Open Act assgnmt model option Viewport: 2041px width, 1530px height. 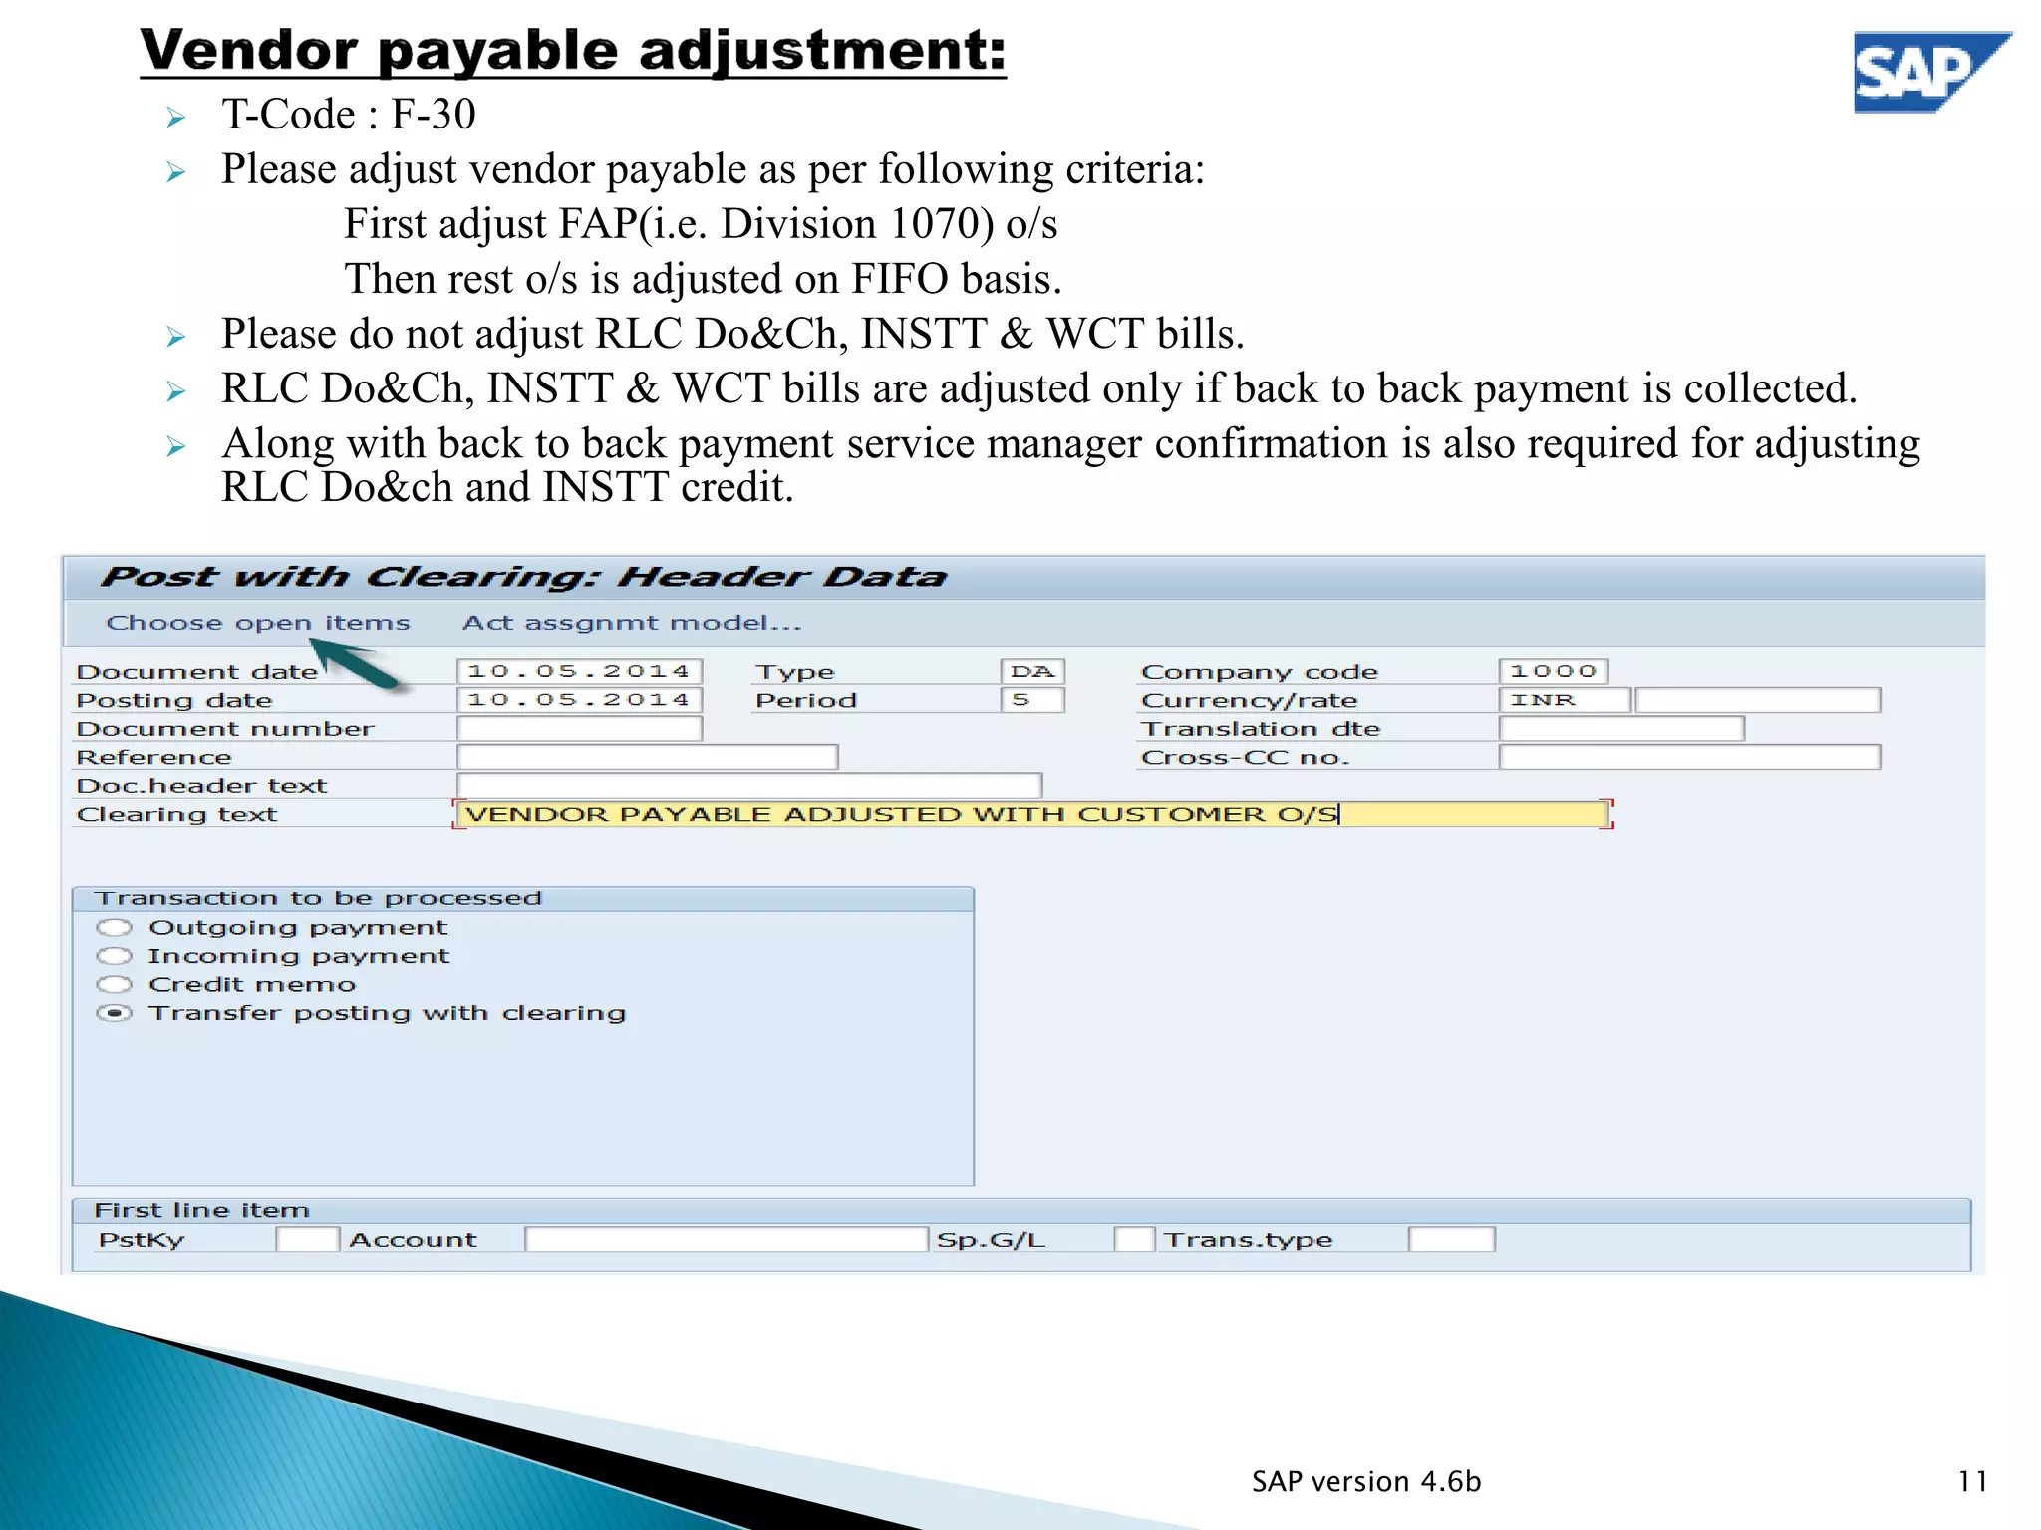(x=632, y=623)
